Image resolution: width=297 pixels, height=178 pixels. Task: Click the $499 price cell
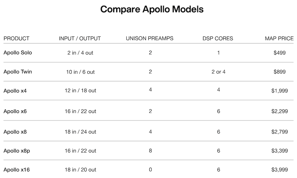(x=279, y=53)
